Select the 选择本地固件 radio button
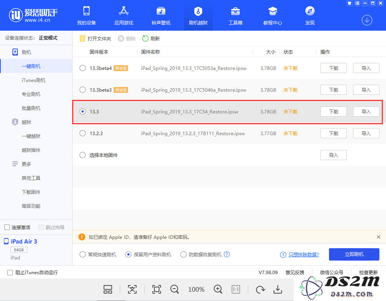The width and height of the screenshot is (386, 301). [83, 155]
